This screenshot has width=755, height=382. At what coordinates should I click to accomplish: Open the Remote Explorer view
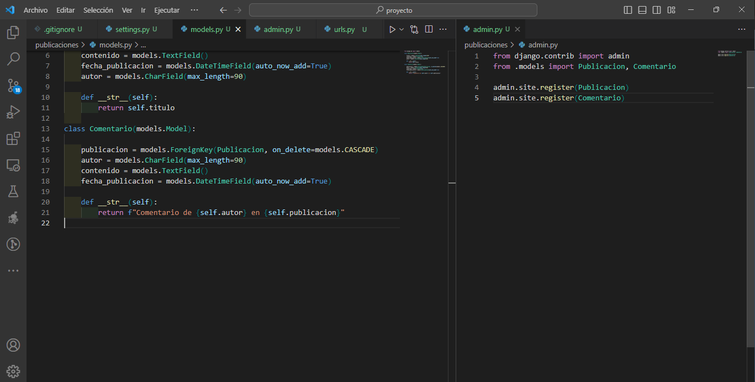(13, 165)
